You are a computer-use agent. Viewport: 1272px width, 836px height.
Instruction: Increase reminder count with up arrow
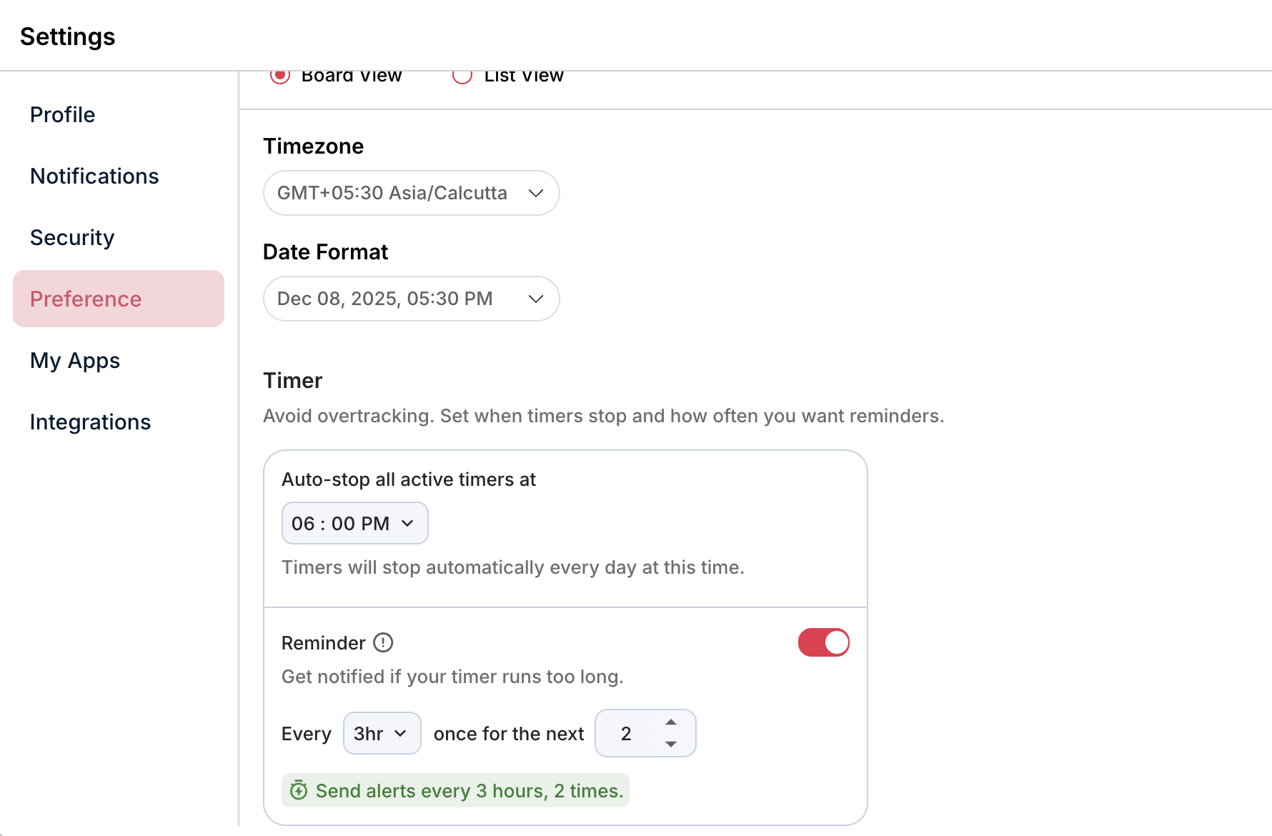[x=670, y=722]
